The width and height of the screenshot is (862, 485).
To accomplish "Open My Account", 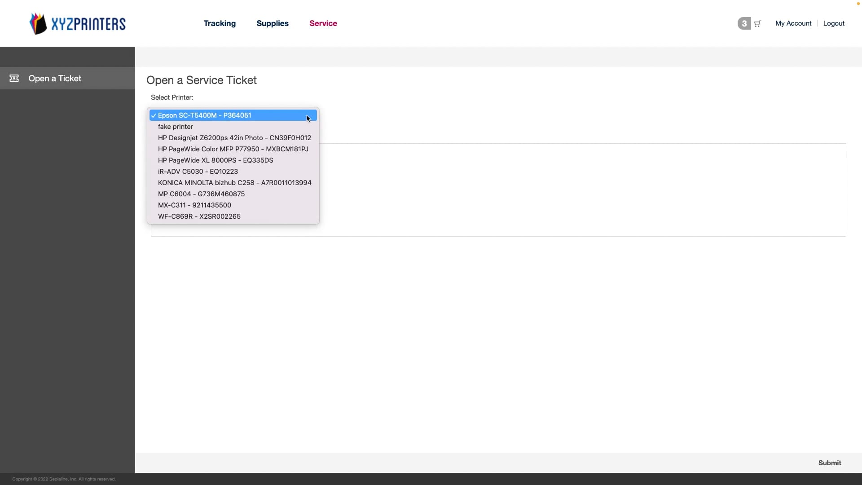I will pyautogui.click(x=793, y=23).
